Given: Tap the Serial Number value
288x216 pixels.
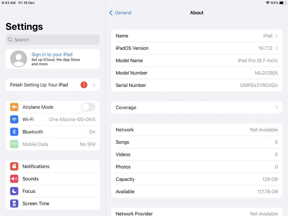Looking at the screenshot, I should [x=259, y=85].
